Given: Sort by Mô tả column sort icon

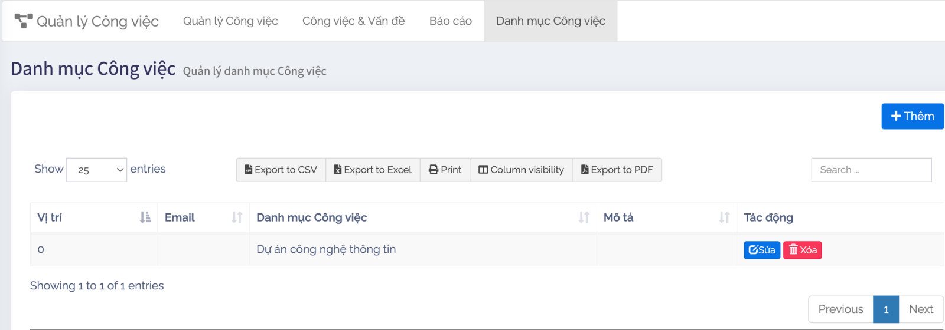Looking at the screenshot, I should pyautogui.click(x=724, y=217).
